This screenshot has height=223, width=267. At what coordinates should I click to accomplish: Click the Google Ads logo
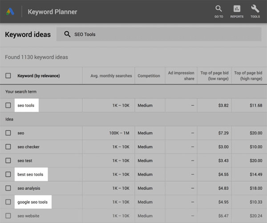[10, 12]
